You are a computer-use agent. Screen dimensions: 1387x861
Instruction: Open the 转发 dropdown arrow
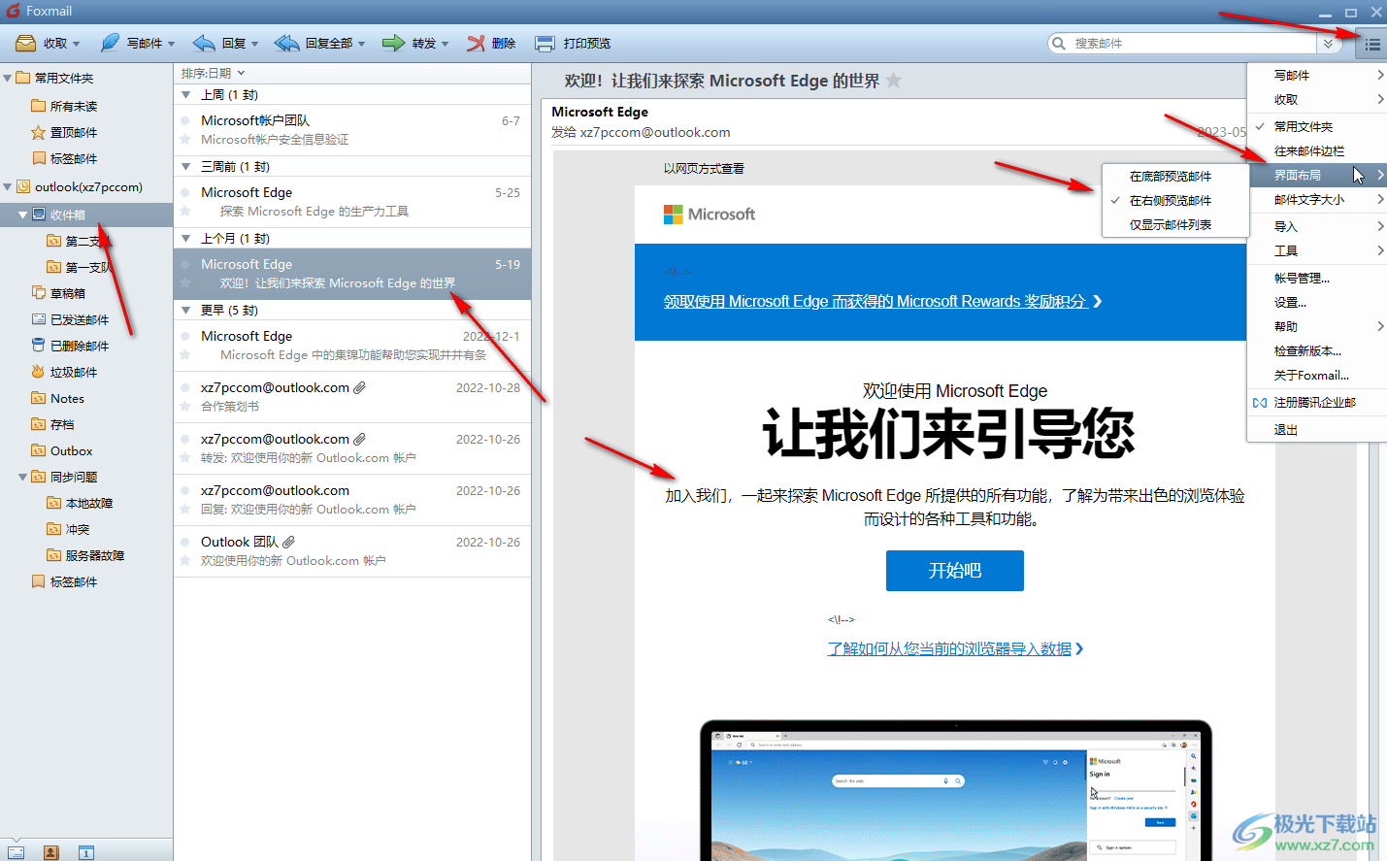click(445, 44)
